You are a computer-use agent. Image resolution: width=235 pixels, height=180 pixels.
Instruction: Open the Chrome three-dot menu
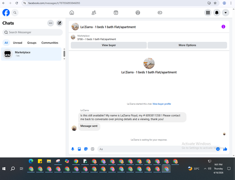pos(231,3)
